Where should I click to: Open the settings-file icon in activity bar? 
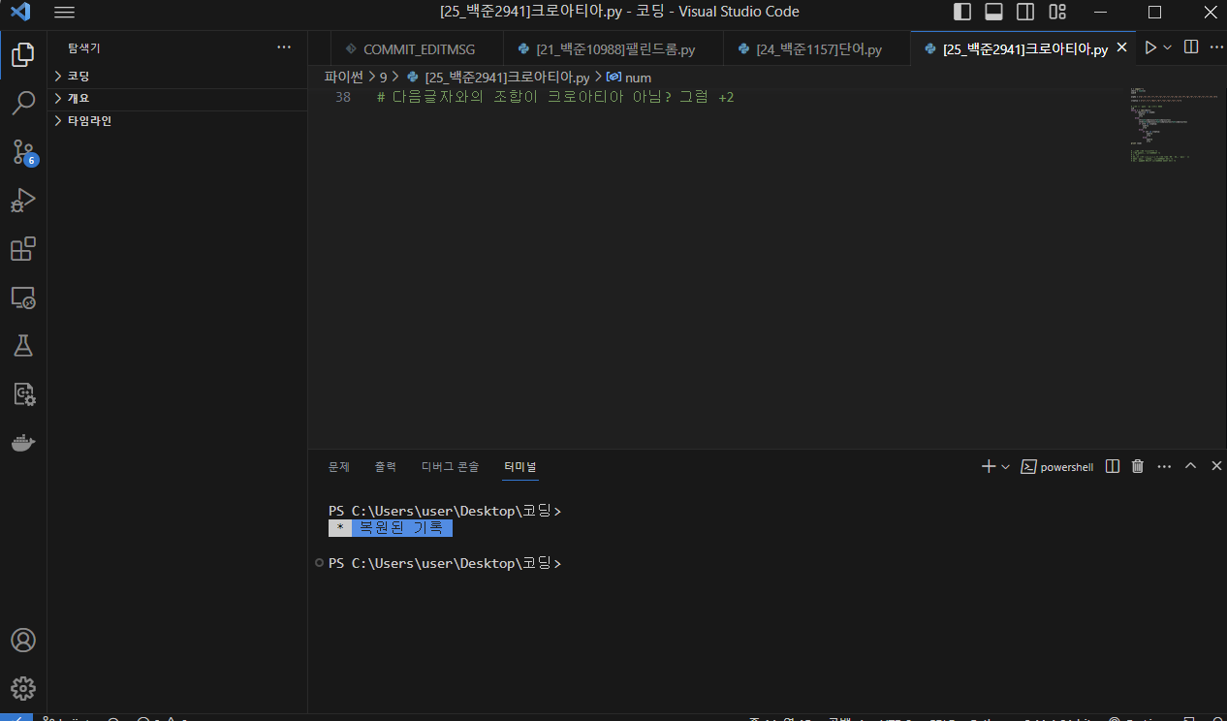[x=23, y=393]
